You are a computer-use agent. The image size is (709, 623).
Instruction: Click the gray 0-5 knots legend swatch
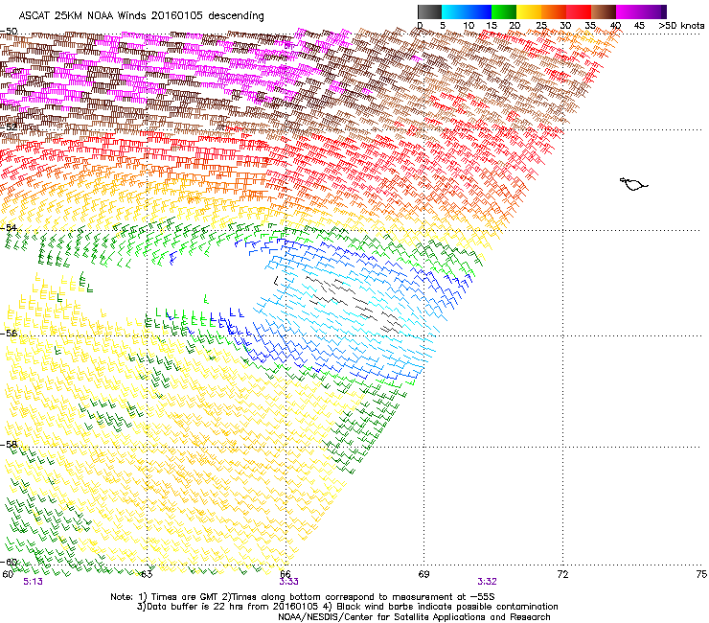pyautogui.click(x=429, y=12)
